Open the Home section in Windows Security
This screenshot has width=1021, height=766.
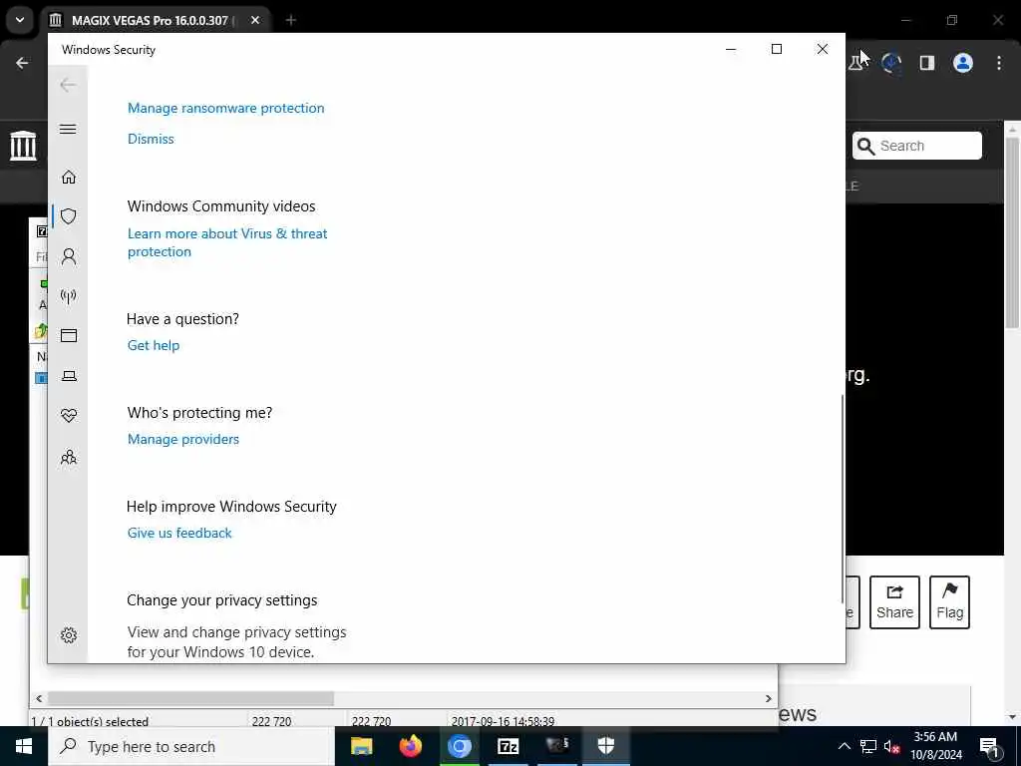[69, 178]
